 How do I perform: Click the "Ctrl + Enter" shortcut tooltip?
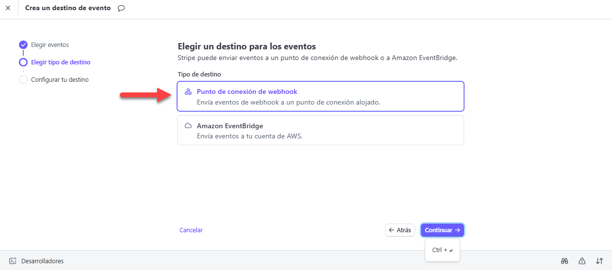pos(442,250)
